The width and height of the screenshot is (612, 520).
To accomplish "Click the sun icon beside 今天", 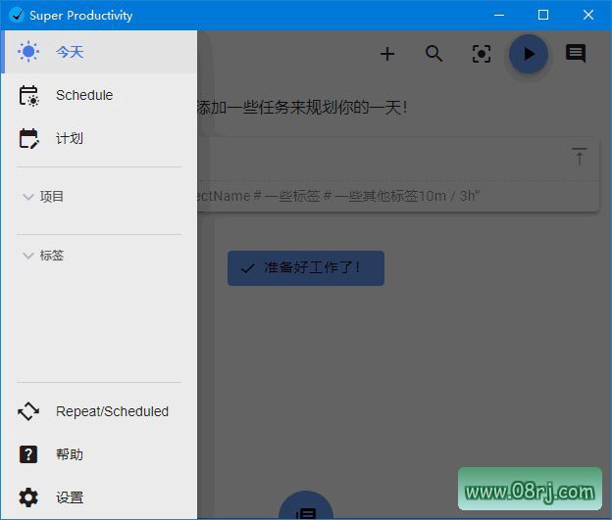I will click(x=28, y=52).
